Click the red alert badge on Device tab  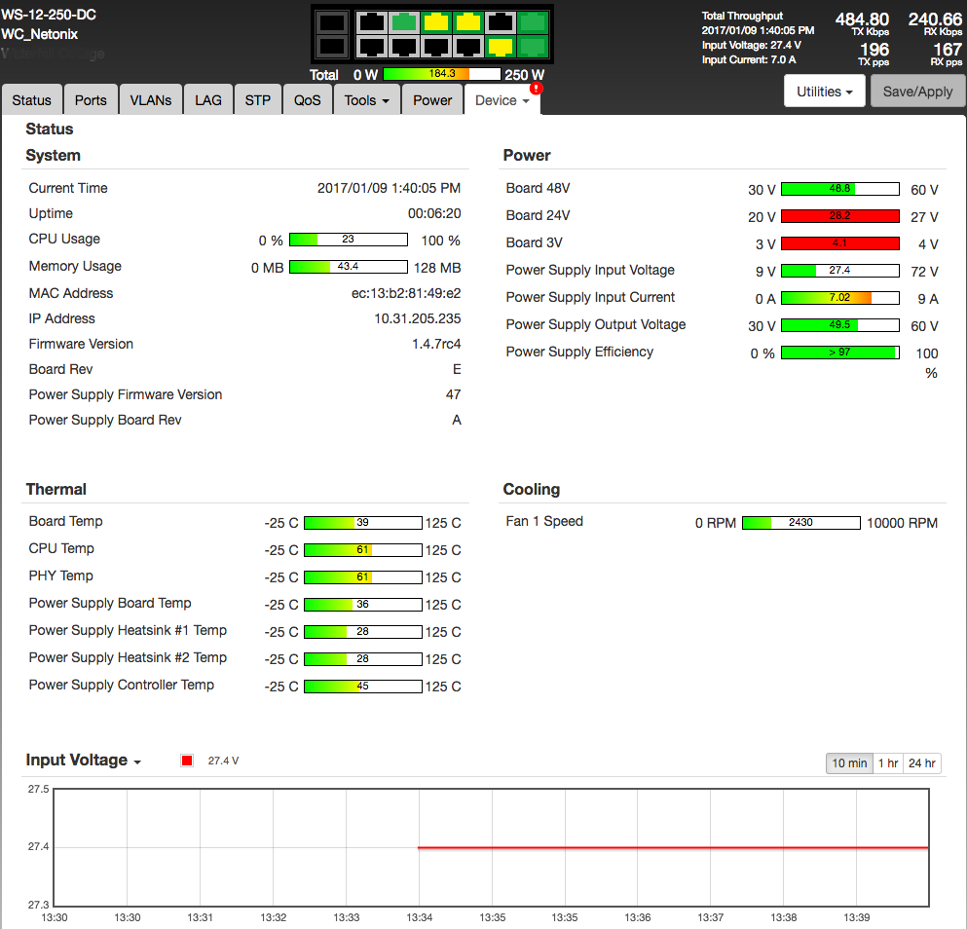point(536,88)
